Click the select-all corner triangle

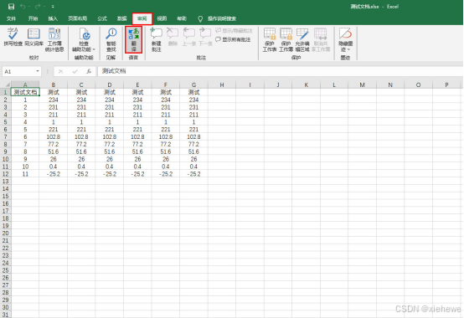click(x=7, y=85)
